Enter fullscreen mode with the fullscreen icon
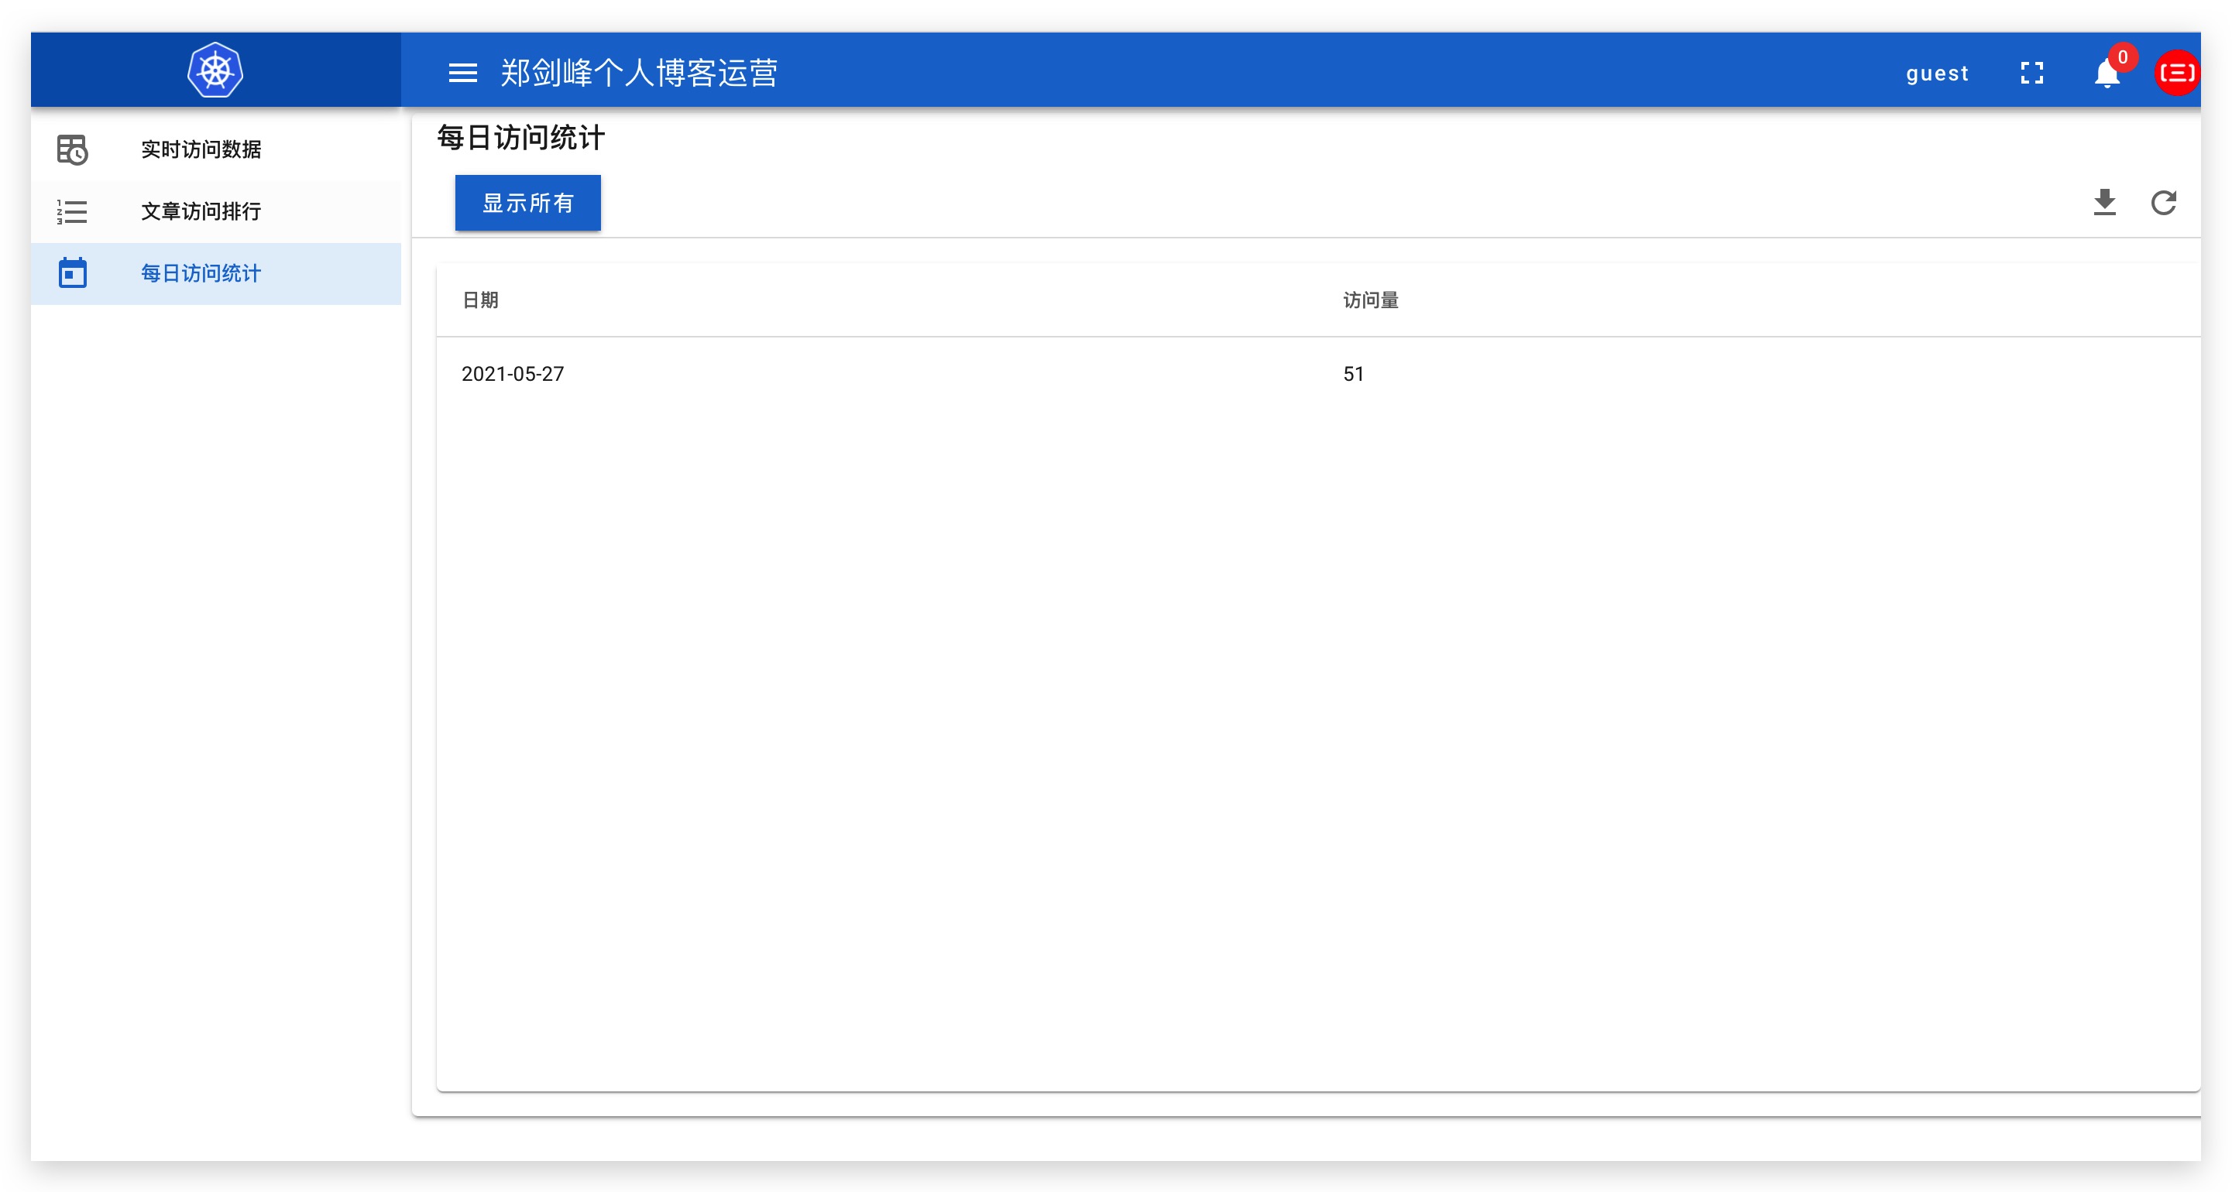The height and width of the screenshot is (1192, 2232). coord(2032,73)
